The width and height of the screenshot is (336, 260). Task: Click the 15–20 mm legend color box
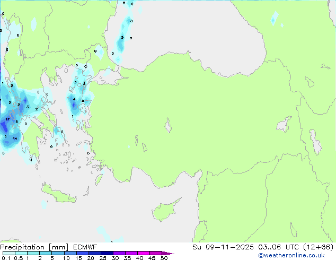(x=82, y=253)
